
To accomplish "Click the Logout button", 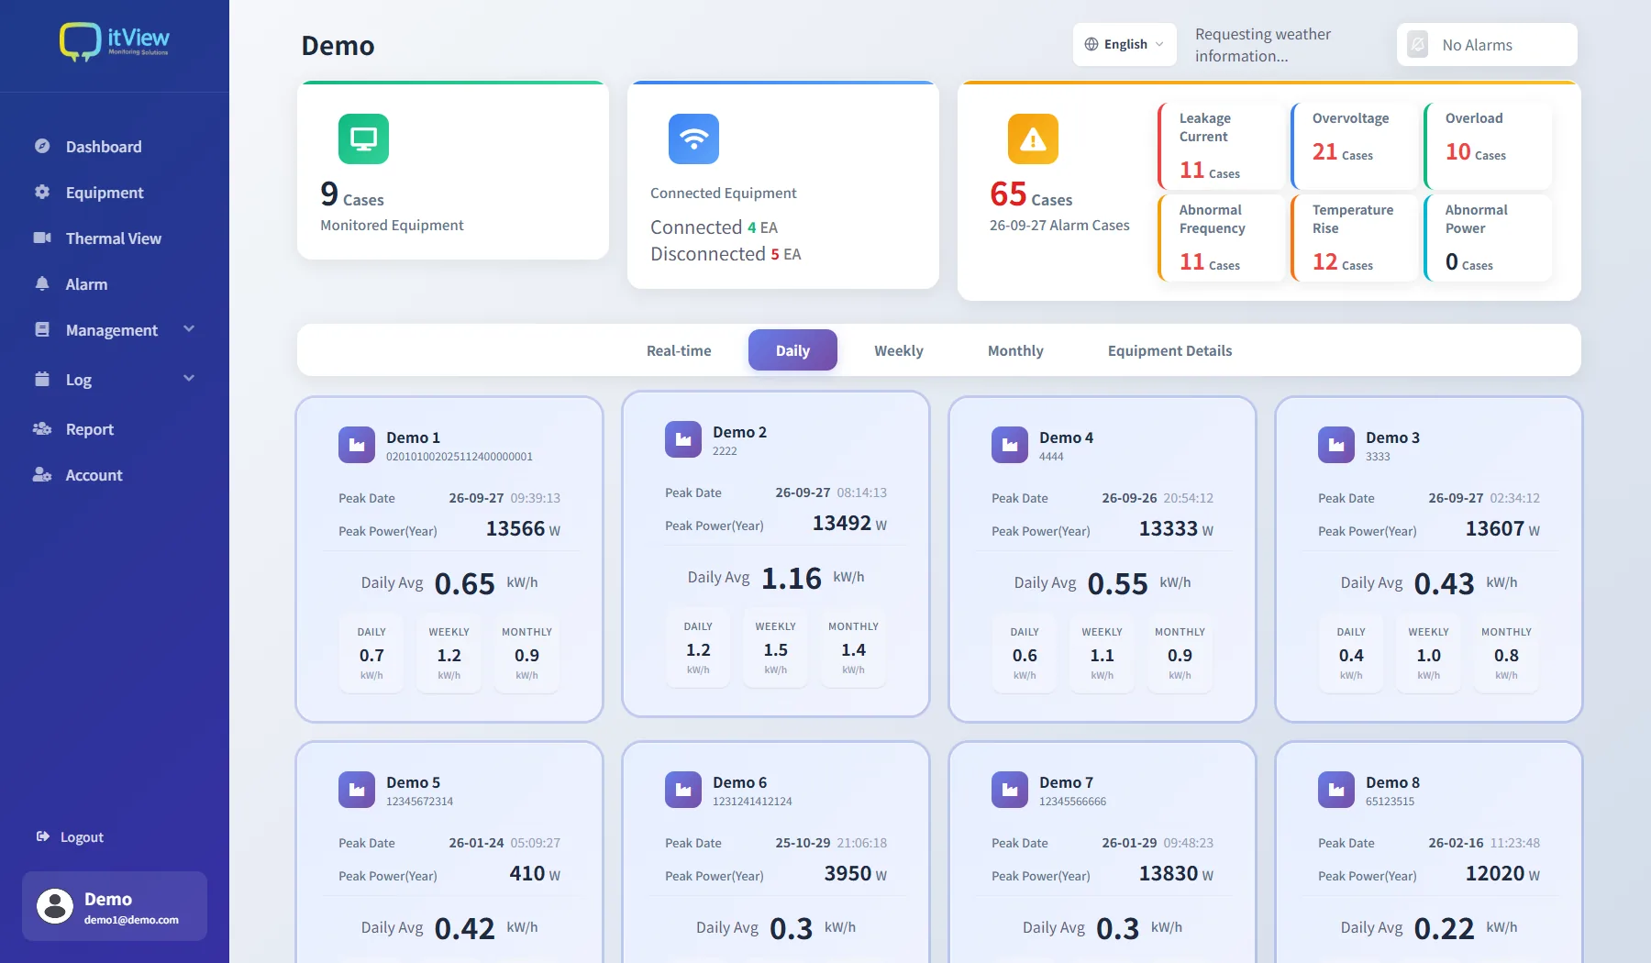I will pos(70,837).
